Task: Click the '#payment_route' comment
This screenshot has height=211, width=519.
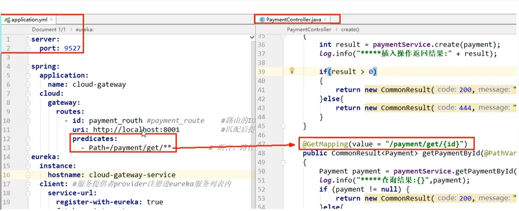Action: pyautogui.click(x=175, y=120)
